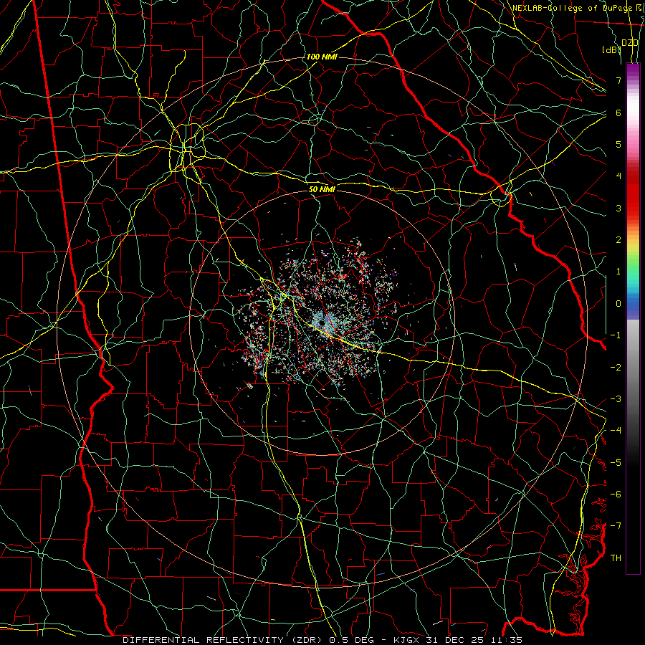This screenshot has width=645, height=645.
Task: Click the 100 NMI range ring label
Action: click(x=322, y=57)
